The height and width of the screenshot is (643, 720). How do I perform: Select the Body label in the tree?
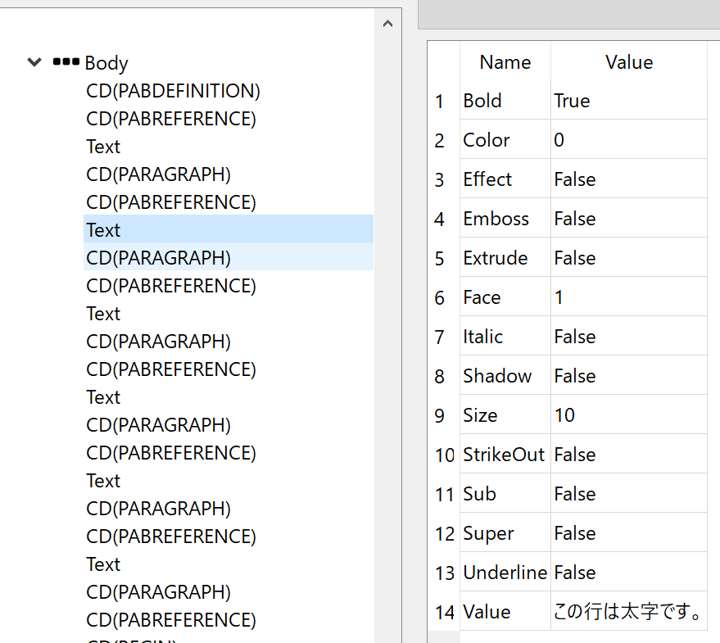click(106, 63)
